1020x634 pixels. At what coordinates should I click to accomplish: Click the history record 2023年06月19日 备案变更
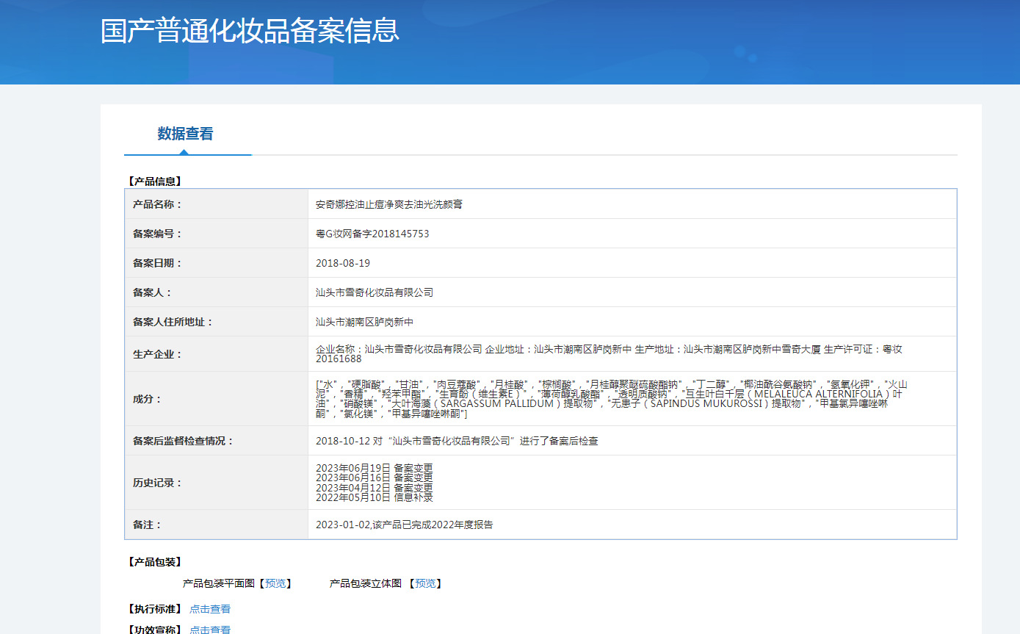(x=375, y=468)
